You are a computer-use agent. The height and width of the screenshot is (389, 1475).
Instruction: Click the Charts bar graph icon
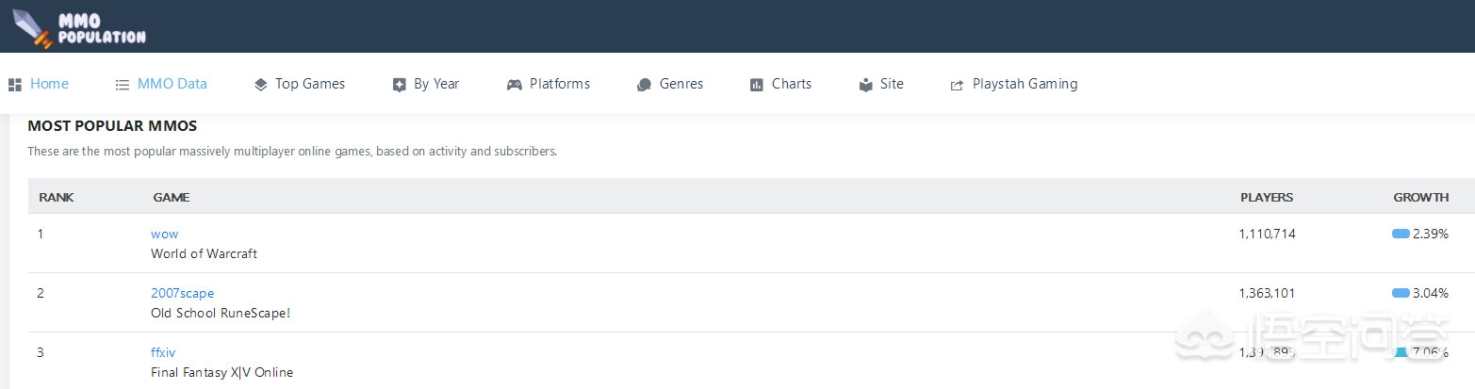click(757, 85)
